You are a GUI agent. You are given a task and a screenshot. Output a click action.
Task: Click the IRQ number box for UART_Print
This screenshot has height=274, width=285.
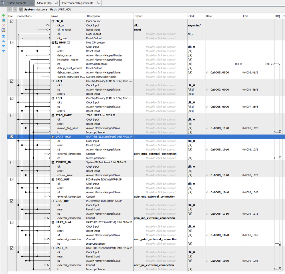(280, 244)
